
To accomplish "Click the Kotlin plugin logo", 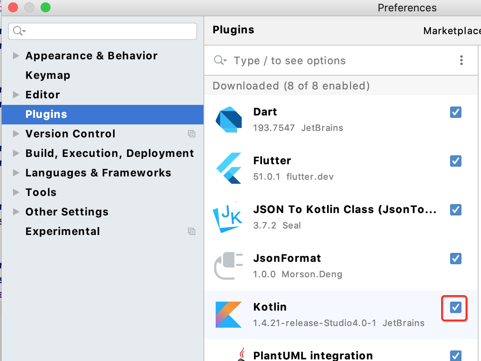I will pos(228,315).
